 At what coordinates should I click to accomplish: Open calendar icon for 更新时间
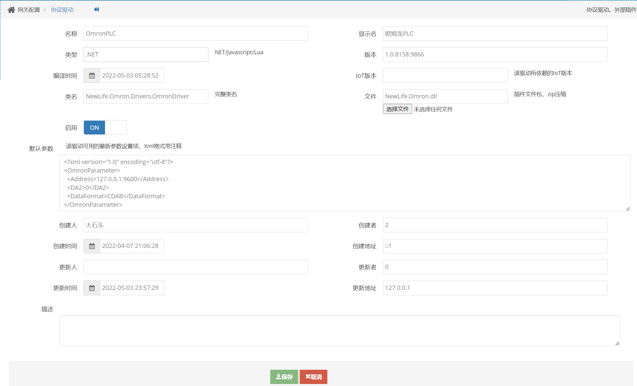tap(92, 288)
